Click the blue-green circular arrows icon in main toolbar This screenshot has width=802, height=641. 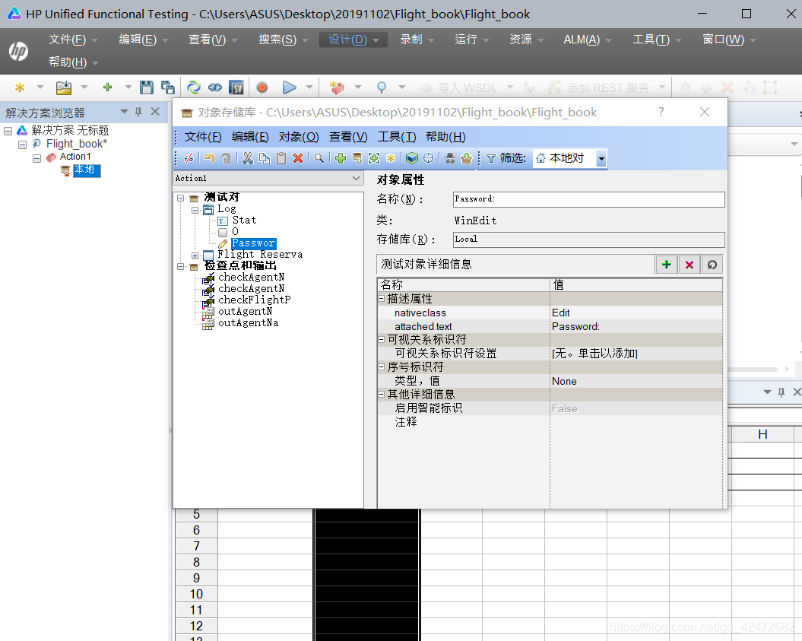(193, 87)
